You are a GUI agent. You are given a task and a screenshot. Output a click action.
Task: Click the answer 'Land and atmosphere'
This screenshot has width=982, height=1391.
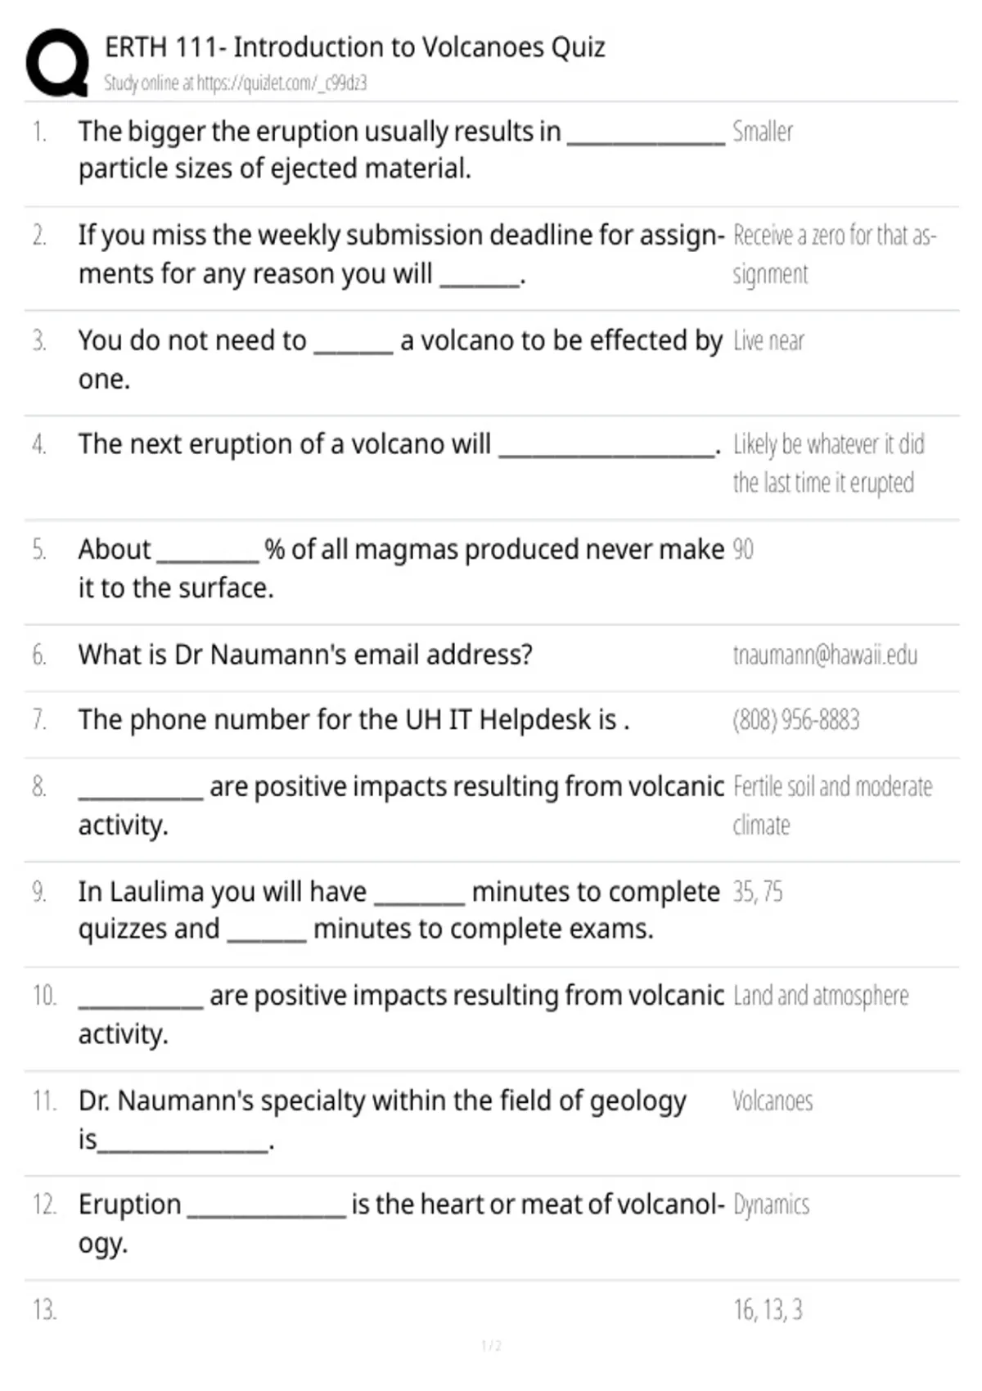(821, 996)
